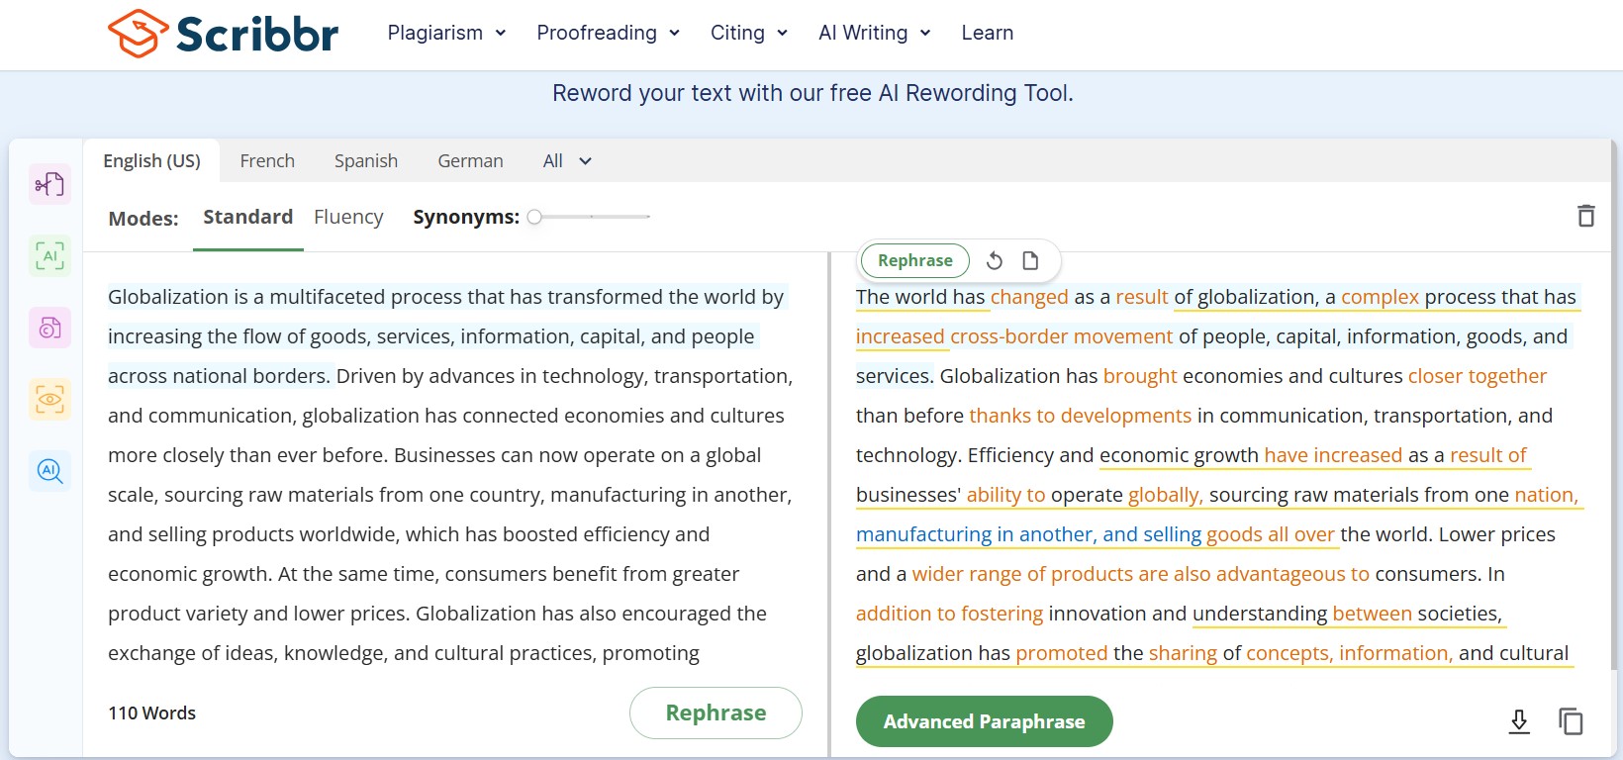
Task: Download the paraphrased output
Action: point(1519,721)
